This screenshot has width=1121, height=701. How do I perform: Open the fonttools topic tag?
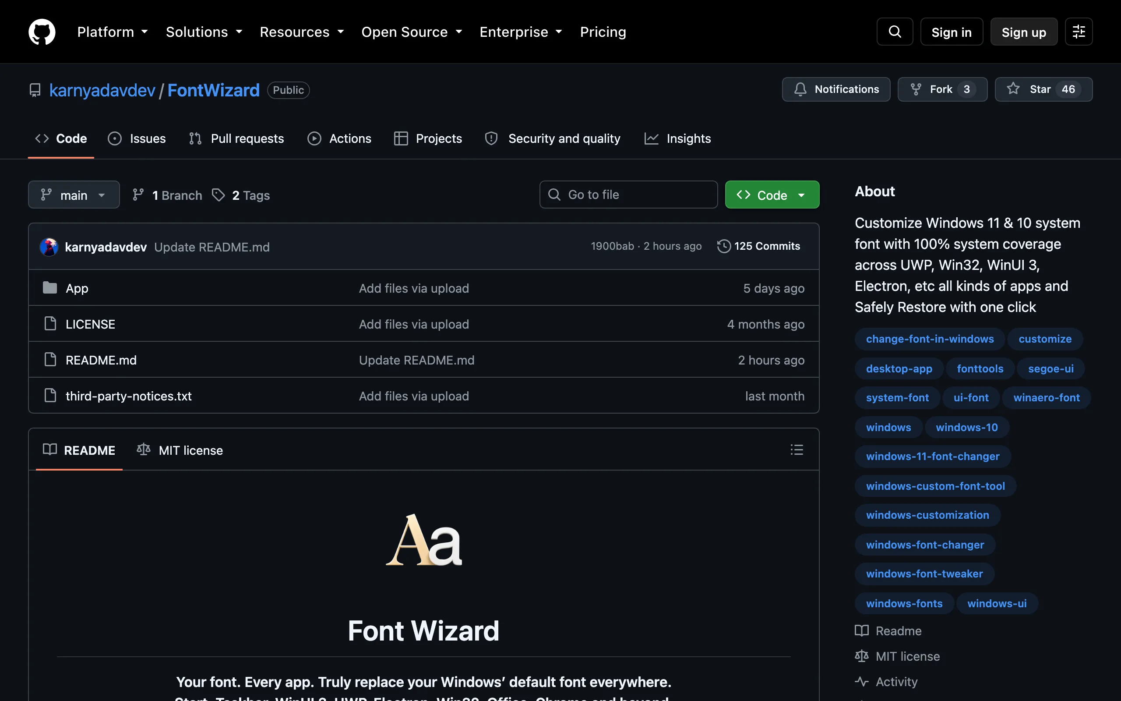980,368
